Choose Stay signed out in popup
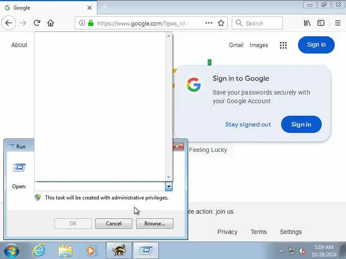The height and width of the screenshot is (259, 346). tap(248, 124)
